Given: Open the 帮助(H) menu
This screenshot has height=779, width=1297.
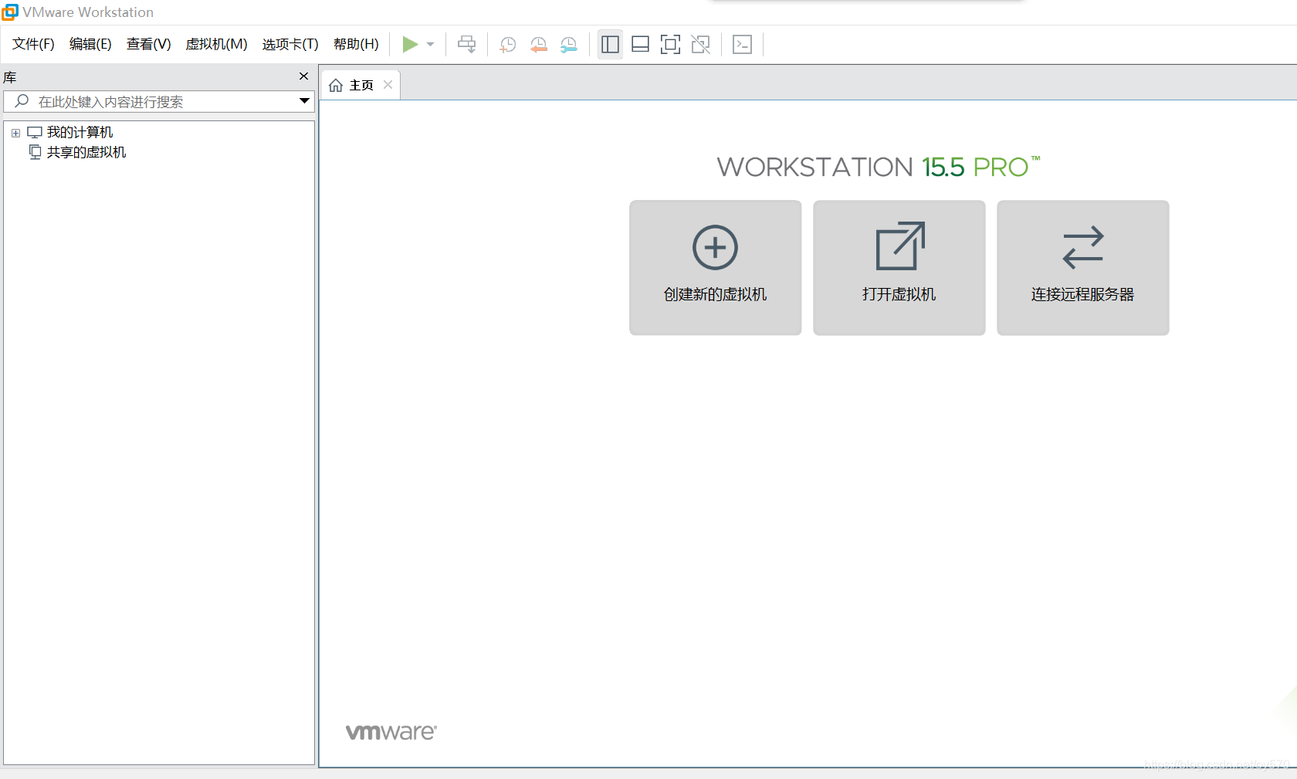Looking at the screenshot, I should (356, 44).
